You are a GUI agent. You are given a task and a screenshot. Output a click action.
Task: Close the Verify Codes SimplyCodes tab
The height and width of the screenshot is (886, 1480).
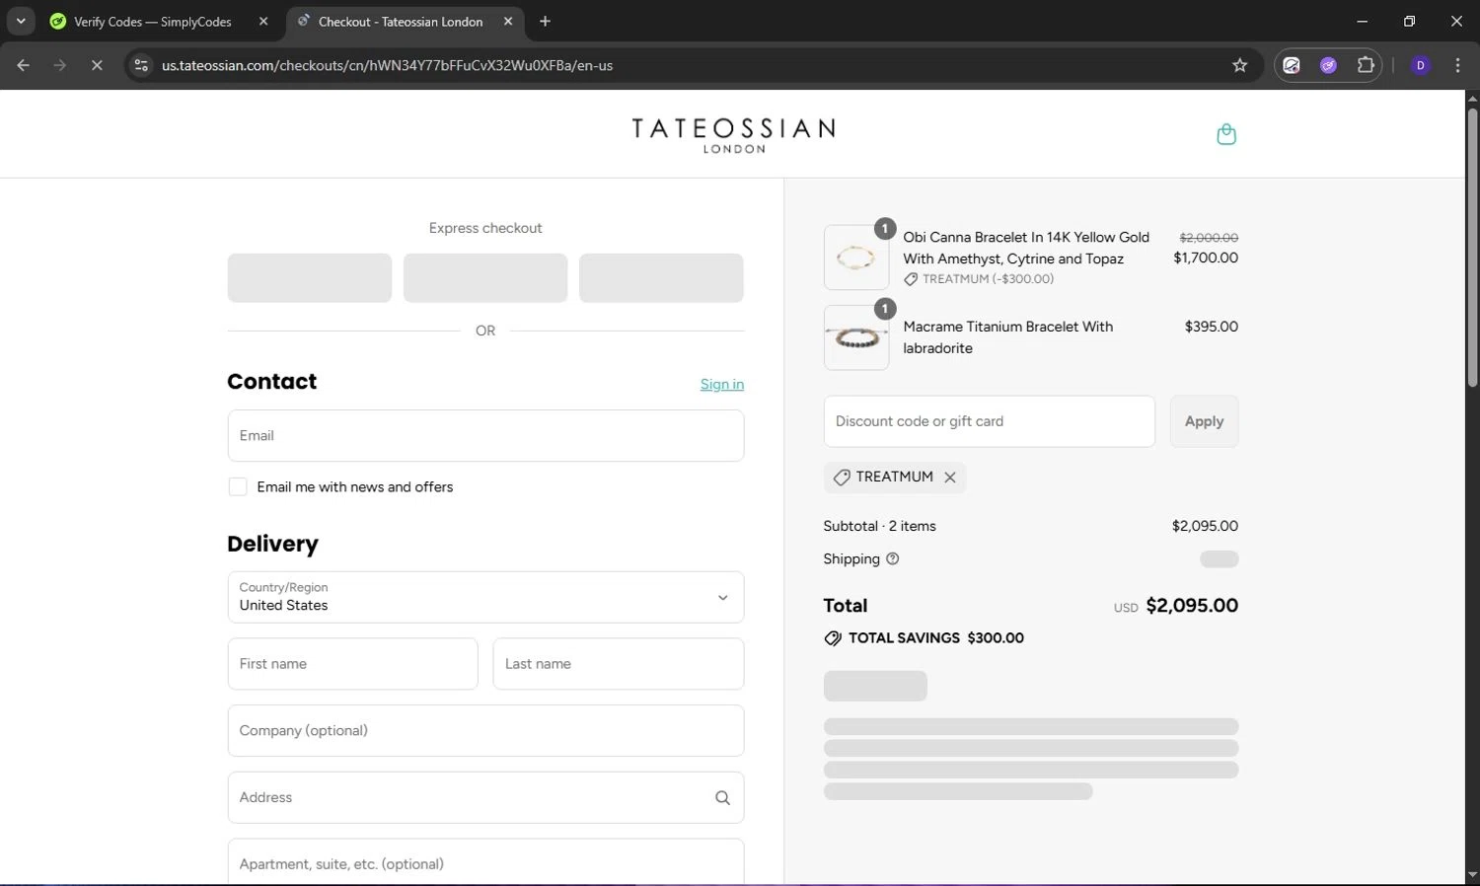click(x=263, y=21)
